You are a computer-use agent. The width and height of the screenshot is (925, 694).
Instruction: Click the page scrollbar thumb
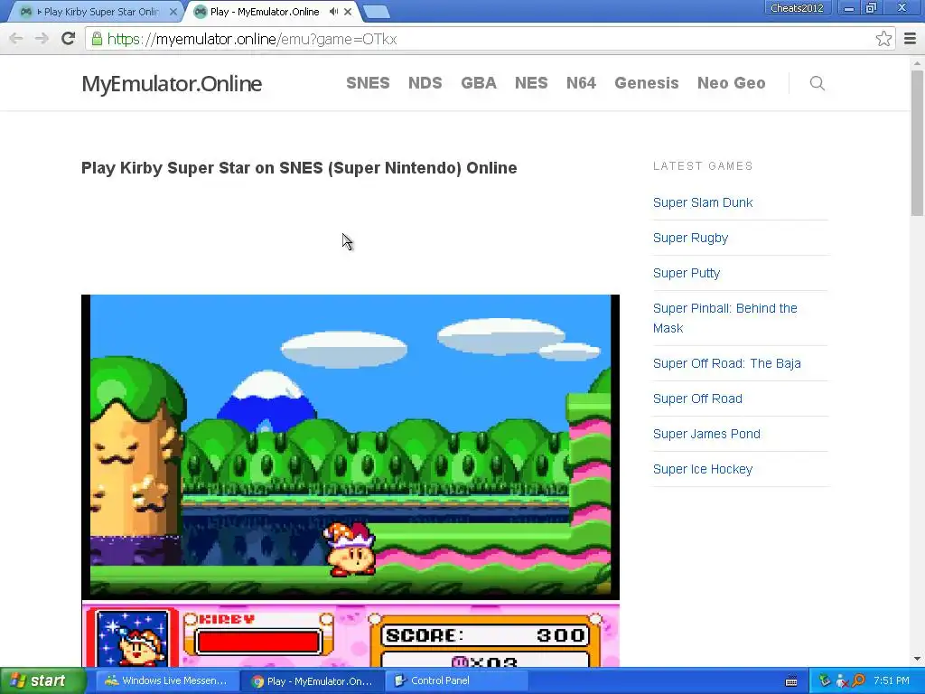[917, 143]
